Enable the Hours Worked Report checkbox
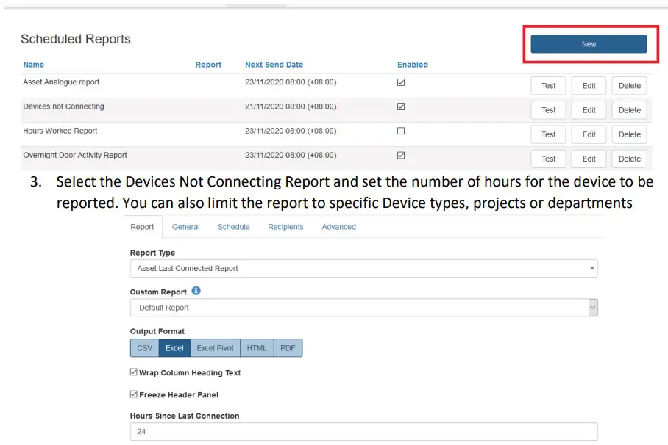The width and height of the screenshot is (668, 445). (x=401, y=131)
